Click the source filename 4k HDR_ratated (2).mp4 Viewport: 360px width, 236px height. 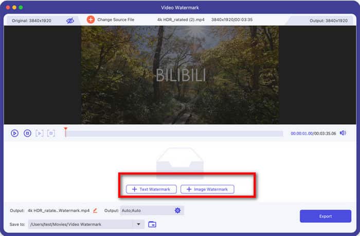pyautogui.click(x=181, y=20)
